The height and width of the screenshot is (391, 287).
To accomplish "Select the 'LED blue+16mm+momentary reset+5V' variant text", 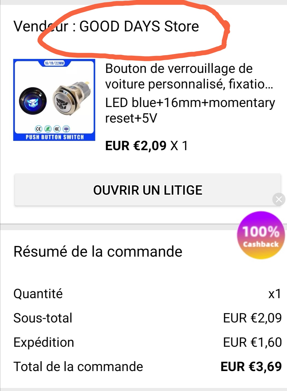I will pos(190,110).
